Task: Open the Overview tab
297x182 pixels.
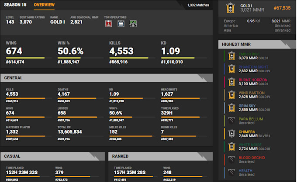Action: tap(44, 5)
